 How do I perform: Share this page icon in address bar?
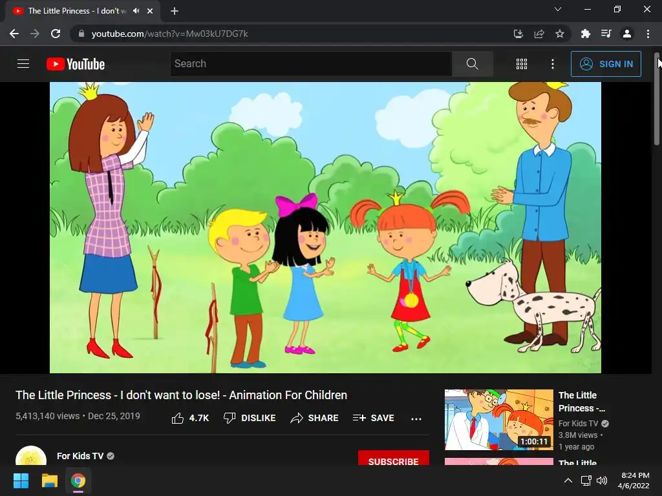click(x=539, y=34)
